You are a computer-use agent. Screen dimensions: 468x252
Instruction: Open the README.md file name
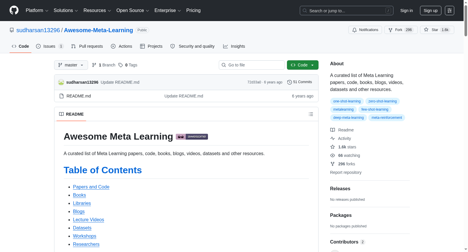(79, 96)
